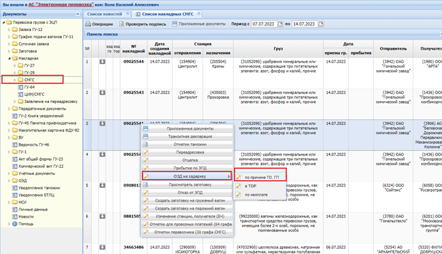442x254 pixels.
Task: Choose Отцепка in context menu
Action: tap(187, 160)
